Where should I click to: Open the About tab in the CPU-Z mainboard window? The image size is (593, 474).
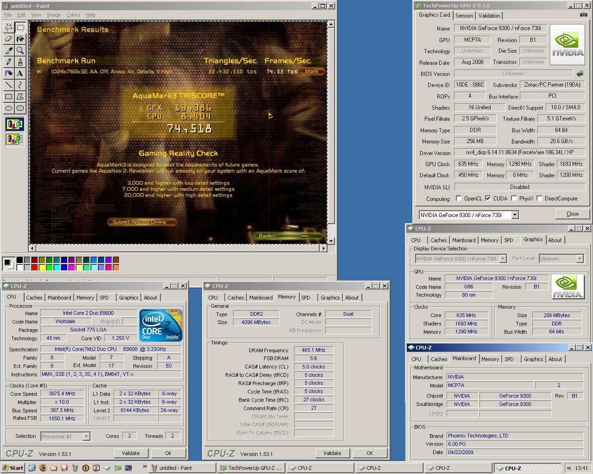pyautogui.click(x=555, y=359)
